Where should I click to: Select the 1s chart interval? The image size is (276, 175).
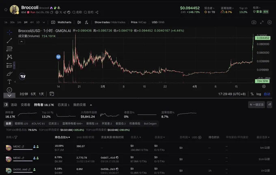click(6, 22)
